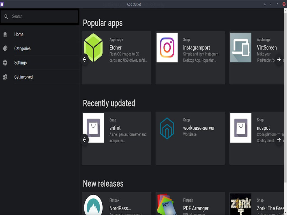Click the left arrow in Recently updated
Screen dimensions: 287x215
[84, 140]
